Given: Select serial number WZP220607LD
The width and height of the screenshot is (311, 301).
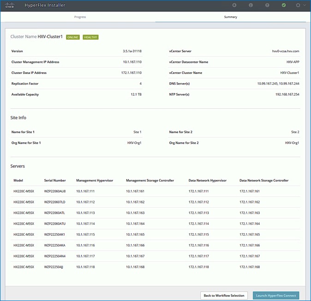Looking at the screenshot, I should click(x=54, y=202).
